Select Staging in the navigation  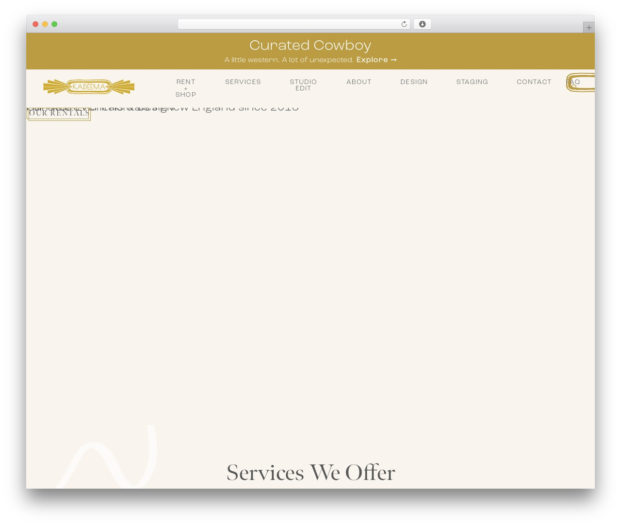pyautogui.click(x=472, y=82)
